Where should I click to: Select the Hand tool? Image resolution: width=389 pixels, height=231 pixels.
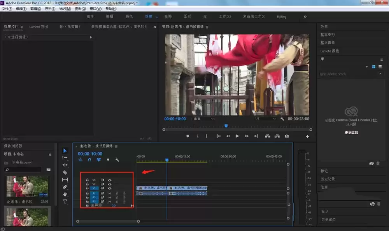pyautogui.click(x=65, y=194)
